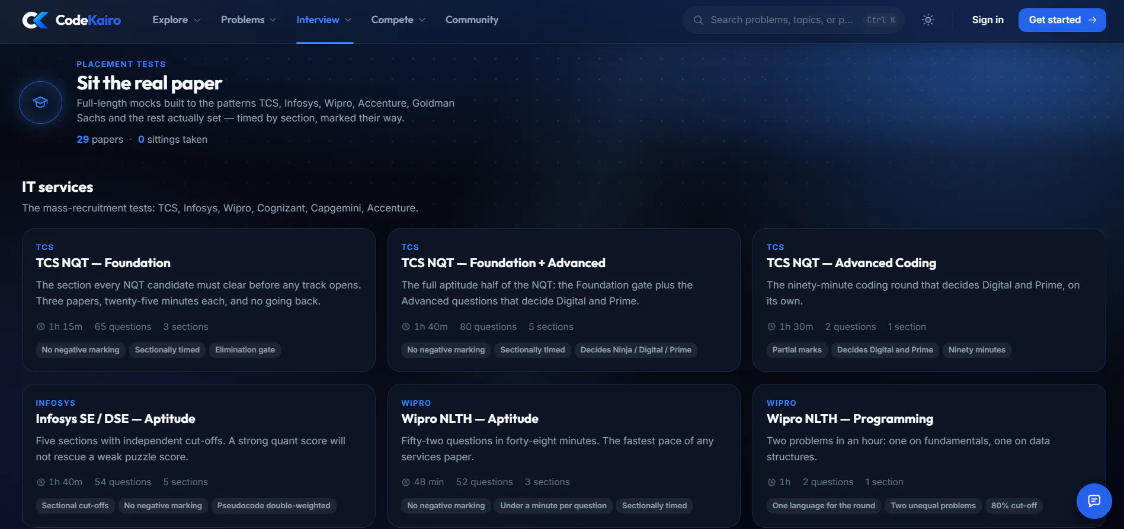The width and height of the screenshot is (1124, 529).
Task: Click the Ninety minutes tag
Action: click(x=976, y=350)
